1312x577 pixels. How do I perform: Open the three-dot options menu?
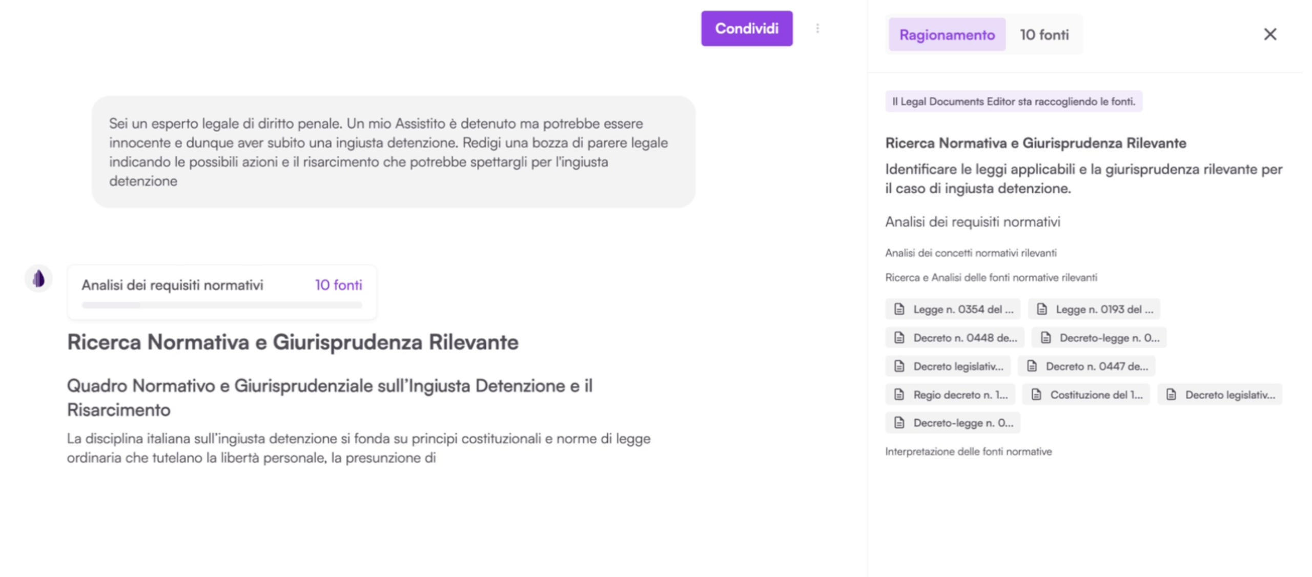click(817, 29)
